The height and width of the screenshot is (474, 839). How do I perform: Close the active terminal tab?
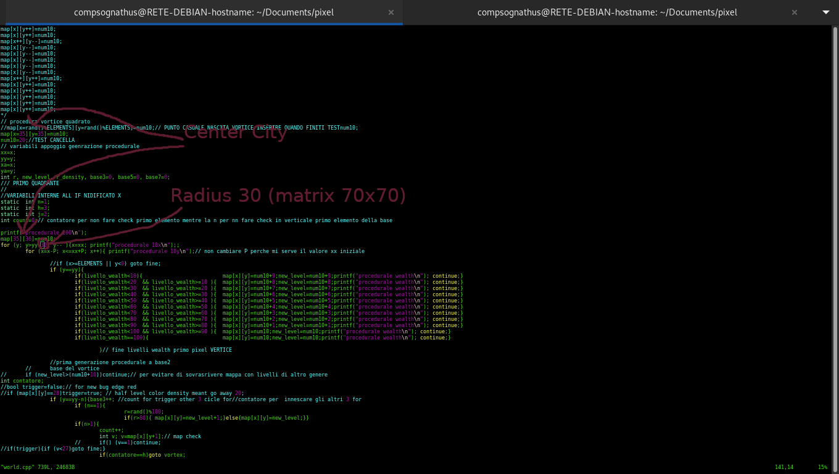(391, 12)
